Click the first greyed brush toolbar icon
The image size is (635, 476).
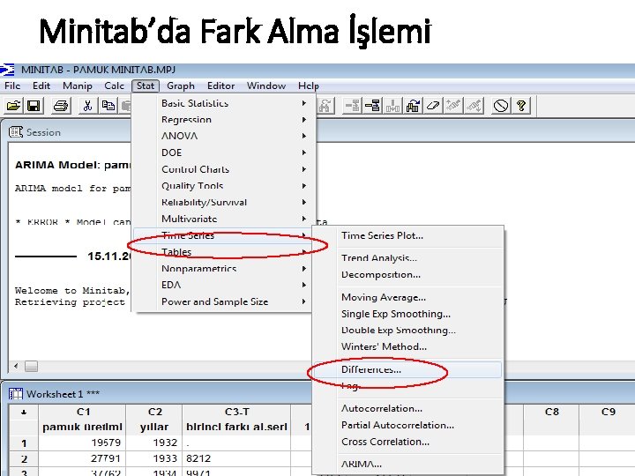tap(453, 106)
